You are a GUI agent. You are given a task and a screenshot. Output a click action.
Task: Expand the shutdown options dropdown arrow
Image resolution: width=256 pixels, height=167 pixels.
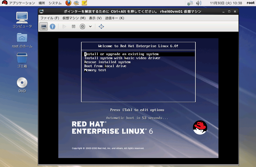click(90, 26)
